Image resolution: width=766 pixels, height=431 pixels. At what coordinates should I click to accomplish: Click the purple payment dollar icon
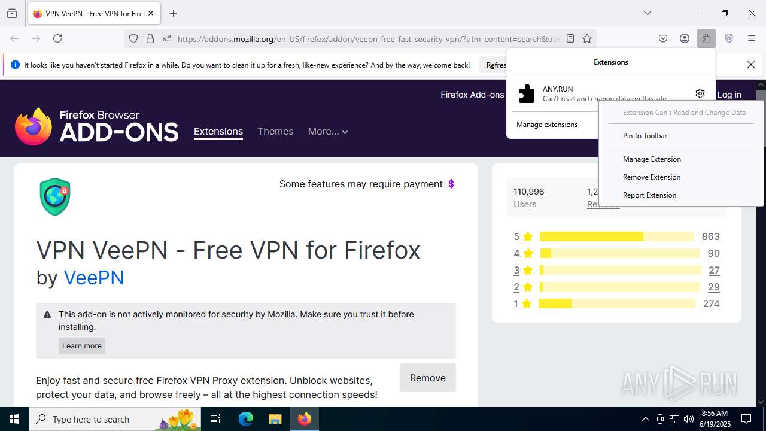pos(451,184)
